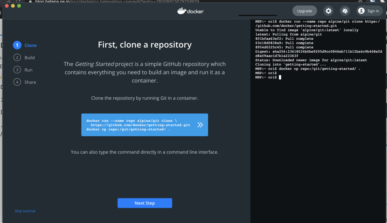The width and height of the screenshot is (387, 223).
Task: Click the github.com getting-started.git URL in blue box
Action: (x=140, y=125)
